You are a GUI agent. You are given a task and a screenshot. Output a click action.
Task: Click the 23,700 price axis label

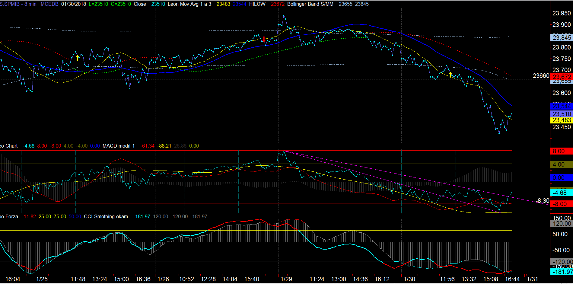click(562, 70)
